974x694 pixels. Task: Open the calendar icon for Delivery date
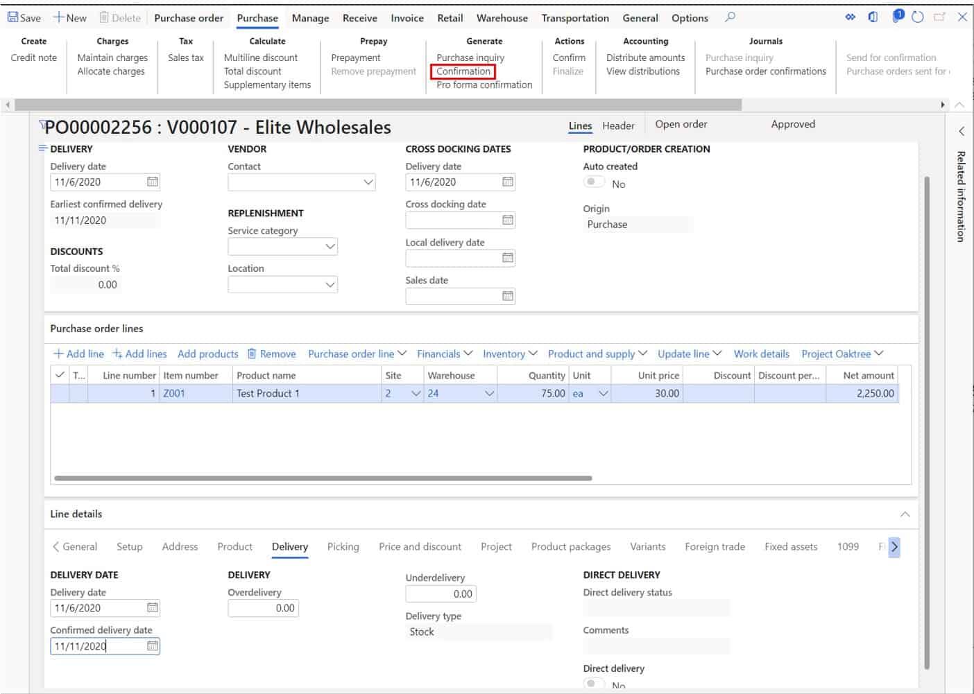(x=153, y=182)
